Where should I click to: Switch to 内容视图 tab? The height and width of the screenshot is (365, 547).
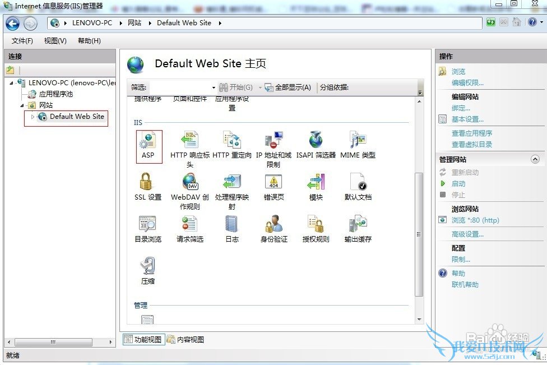(x=186, y=340)
